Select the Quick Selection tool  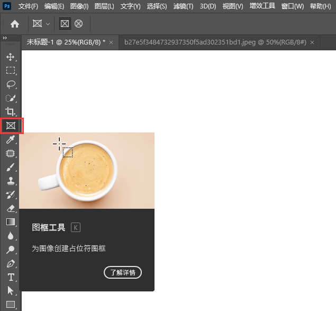click(x=10, y=99)
